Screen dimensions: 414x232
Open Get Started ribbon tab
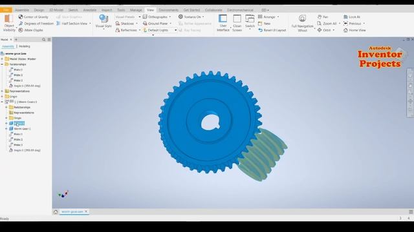[x=191, y=10]
